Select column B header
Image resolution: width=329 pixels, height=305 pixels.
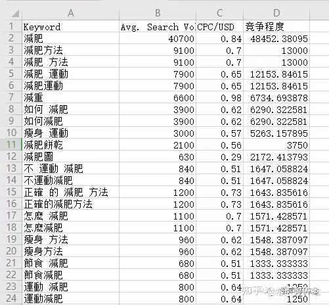[x=158, y=13]
